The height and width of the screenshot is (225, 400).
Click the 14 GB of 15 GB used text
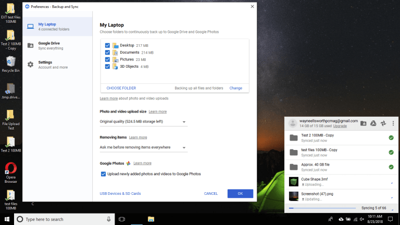tap(315, 126)
